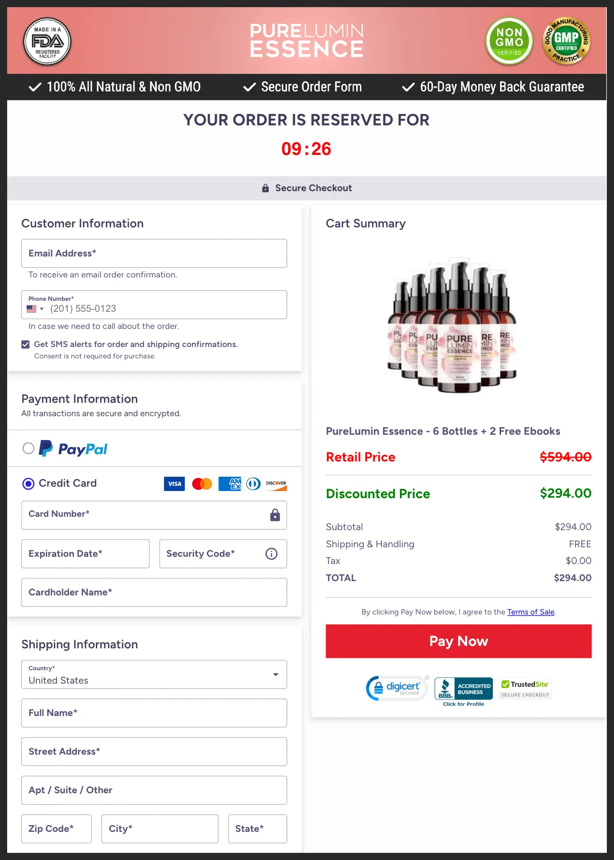614x860 pixels.
Task: Click the Secure Checkout padlock icon
Action: click(266, 188)
